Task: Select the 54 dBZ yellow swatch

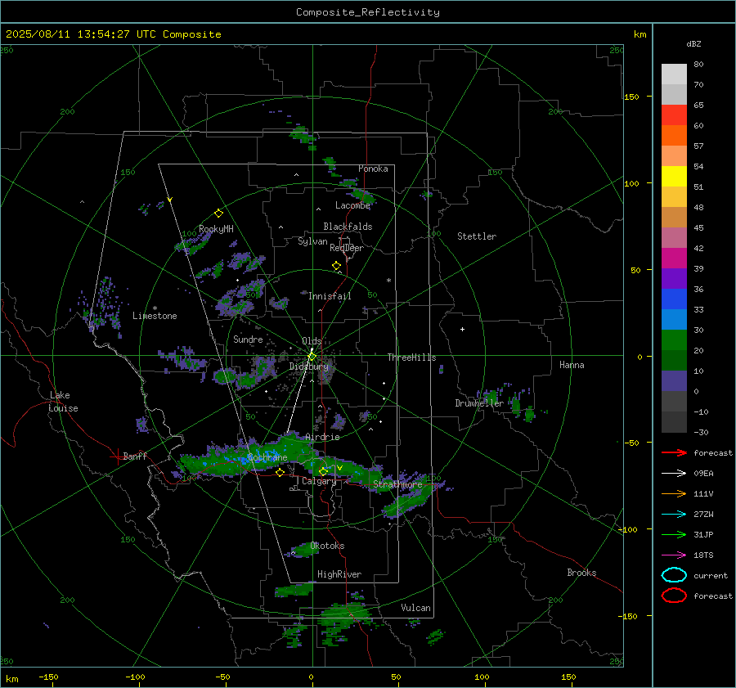Action: (674, 176)
